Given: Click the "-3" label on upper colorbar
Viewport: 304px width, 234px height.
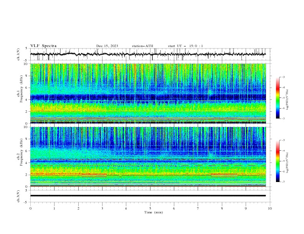Looking at the screenshot, I should click(x=283, y=77).
